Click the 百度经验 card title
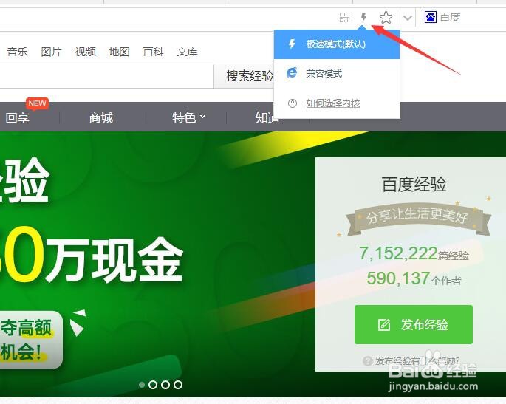The width and height of the screenshot is (506, 404). [x=414, y=185]
